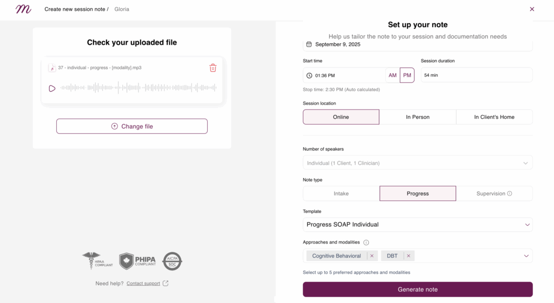The width and height of the screenshot is (554, 303).
Task: Select In Person session location
Action: [418, 117]
